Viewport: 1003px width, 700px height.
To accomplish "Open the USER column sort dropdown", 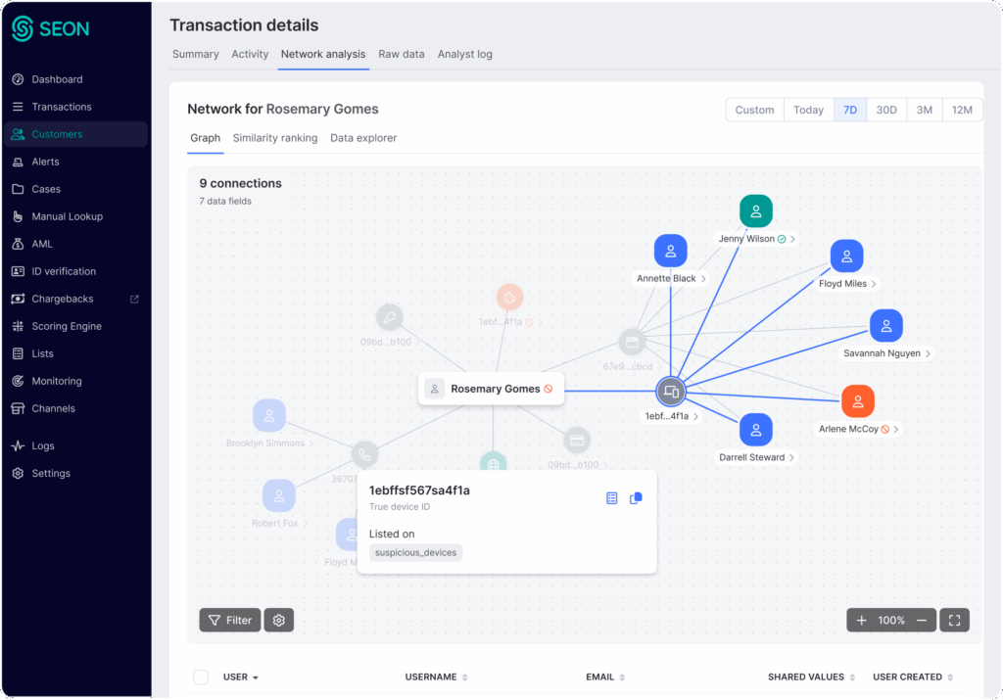I will (256, 677).
